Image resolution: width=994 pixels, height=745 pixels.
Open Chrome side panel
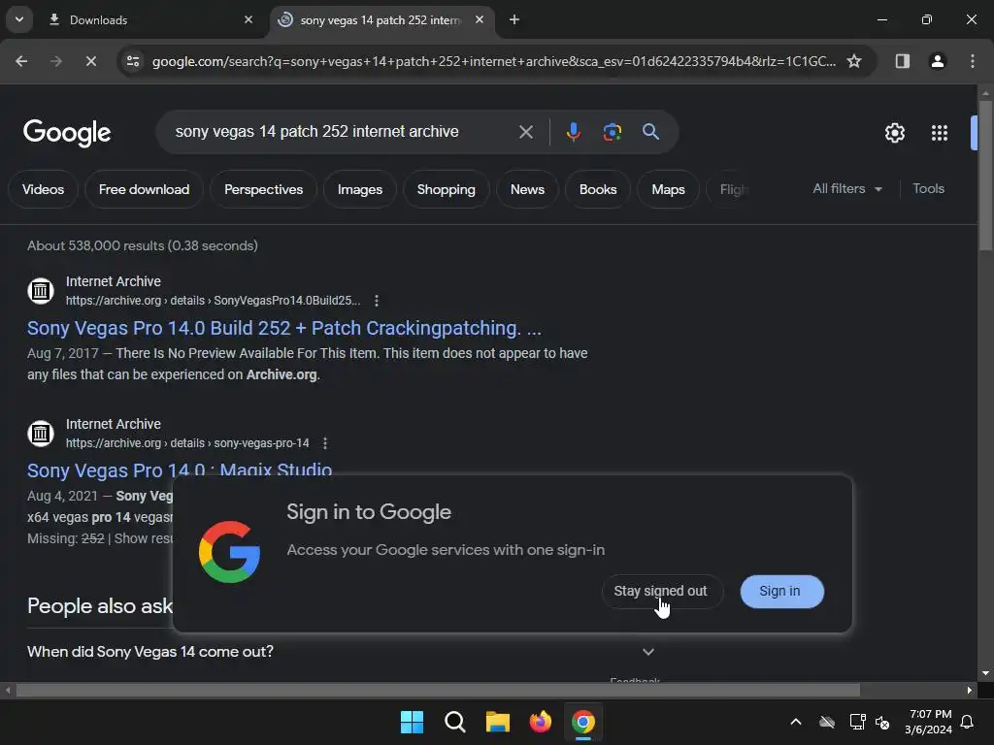(x=902, y=61)
